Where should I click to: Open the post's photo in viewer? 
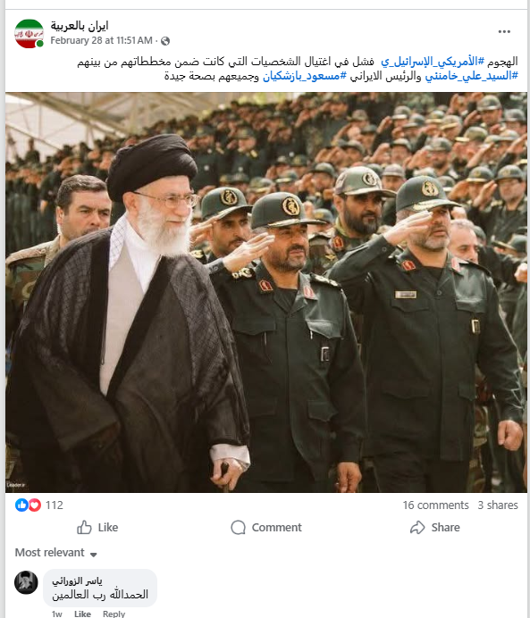tap(266, 292)
